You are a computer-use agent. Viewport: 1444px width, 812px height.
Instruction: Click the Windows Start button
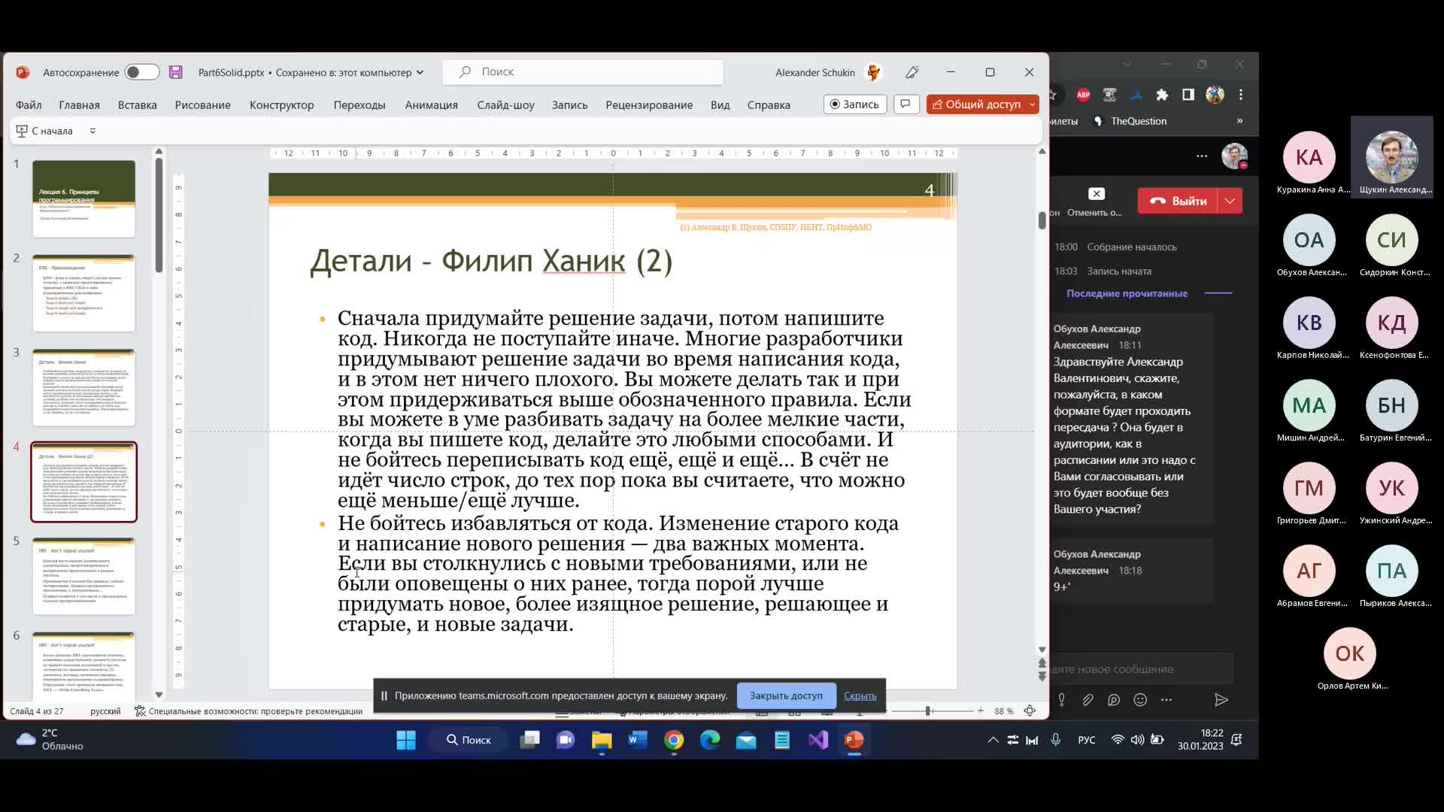pos(406,741)
